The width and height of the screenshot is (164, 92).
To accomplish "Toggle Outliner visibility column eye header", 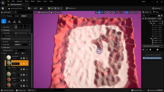I will coord(143,19).
